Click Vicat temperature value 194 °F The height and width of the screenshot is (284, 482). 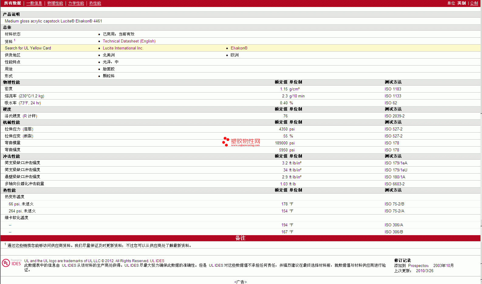pyautogui.click(x=287, y=225)
